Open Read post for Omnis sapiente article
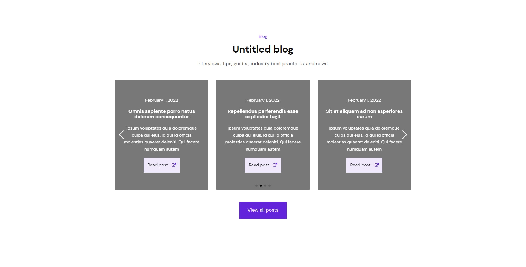526x267 pixels. pos(162,165)
